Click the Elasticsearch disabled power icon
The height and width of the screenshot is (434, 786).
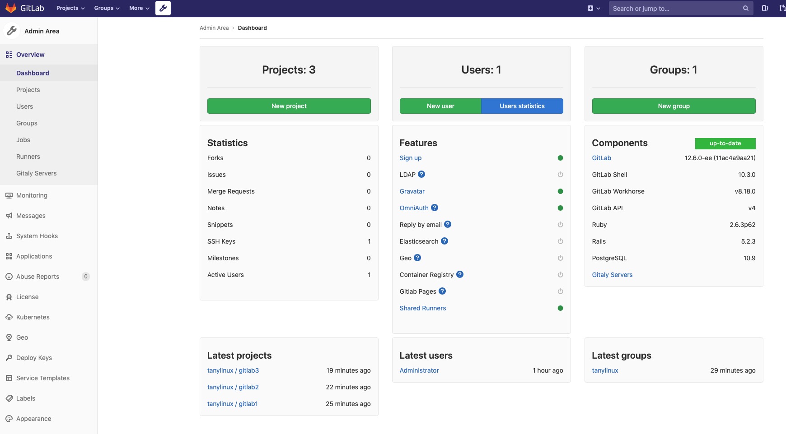tap(560, 241)
